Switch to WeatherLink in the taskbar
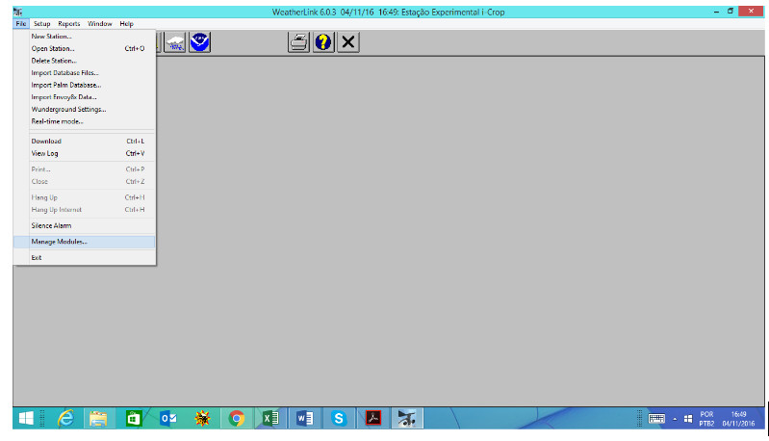 (x=407, y=418)
